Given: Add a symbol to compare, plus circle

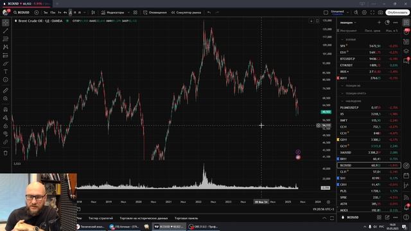Looking at the screenshot, I should tap(37, 12).
